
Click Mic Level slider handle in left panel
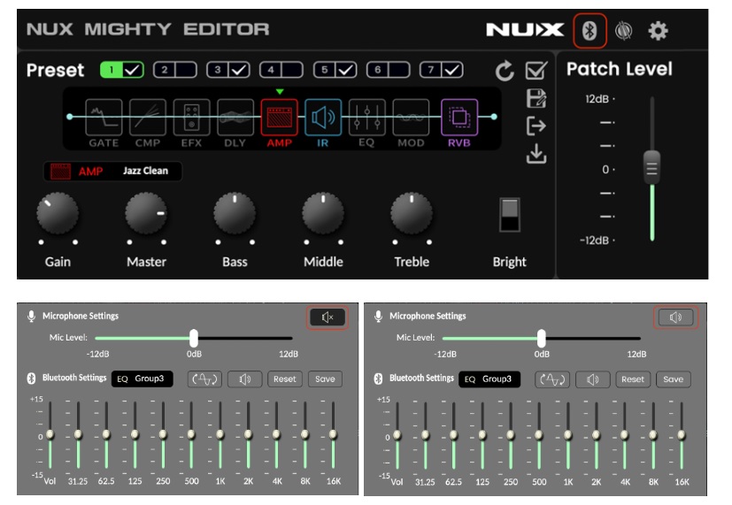(x=194, y=338)
